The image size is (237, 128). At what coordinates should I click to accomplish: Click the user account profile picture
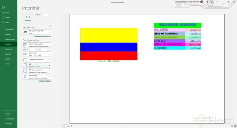202,2
